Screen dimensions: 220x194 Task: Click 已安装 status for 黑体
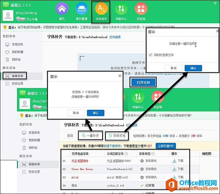pos(147,185)
